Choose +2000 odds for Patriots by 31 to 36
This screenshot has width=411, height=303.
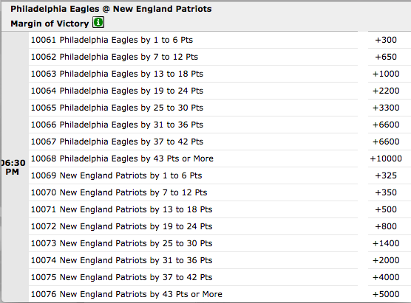click(x=386, y=260)
